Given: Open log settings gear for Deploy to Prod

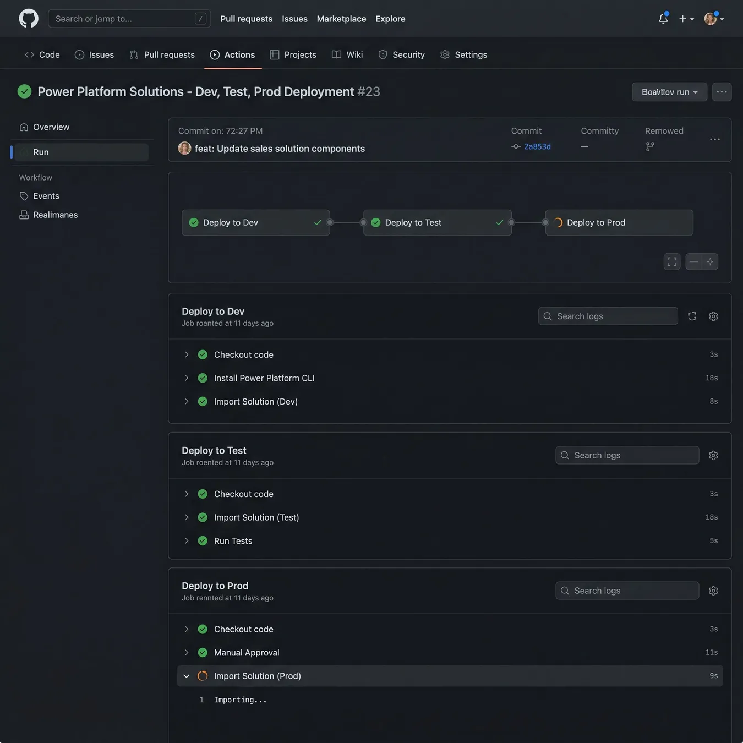Looking at the screenshot, I should (713, 591).
